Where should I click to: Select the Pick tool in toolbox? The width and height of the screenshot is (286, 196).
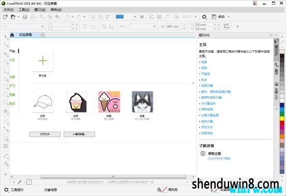[6, 37]
